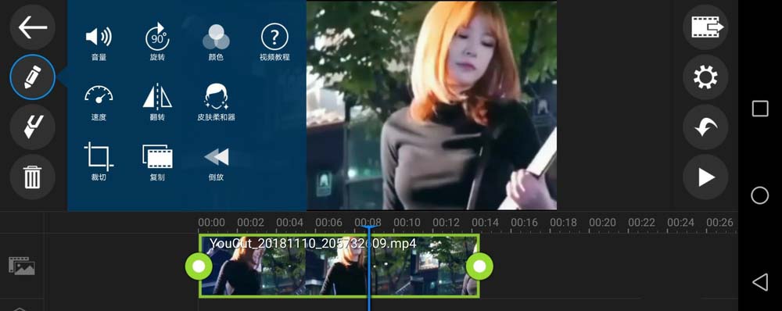
Task: Tap Android back triangle button
Action: point(759,282)
